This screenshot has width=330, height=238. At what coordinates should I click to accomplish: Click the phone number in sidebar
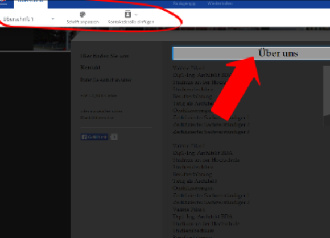pos(98,95)
